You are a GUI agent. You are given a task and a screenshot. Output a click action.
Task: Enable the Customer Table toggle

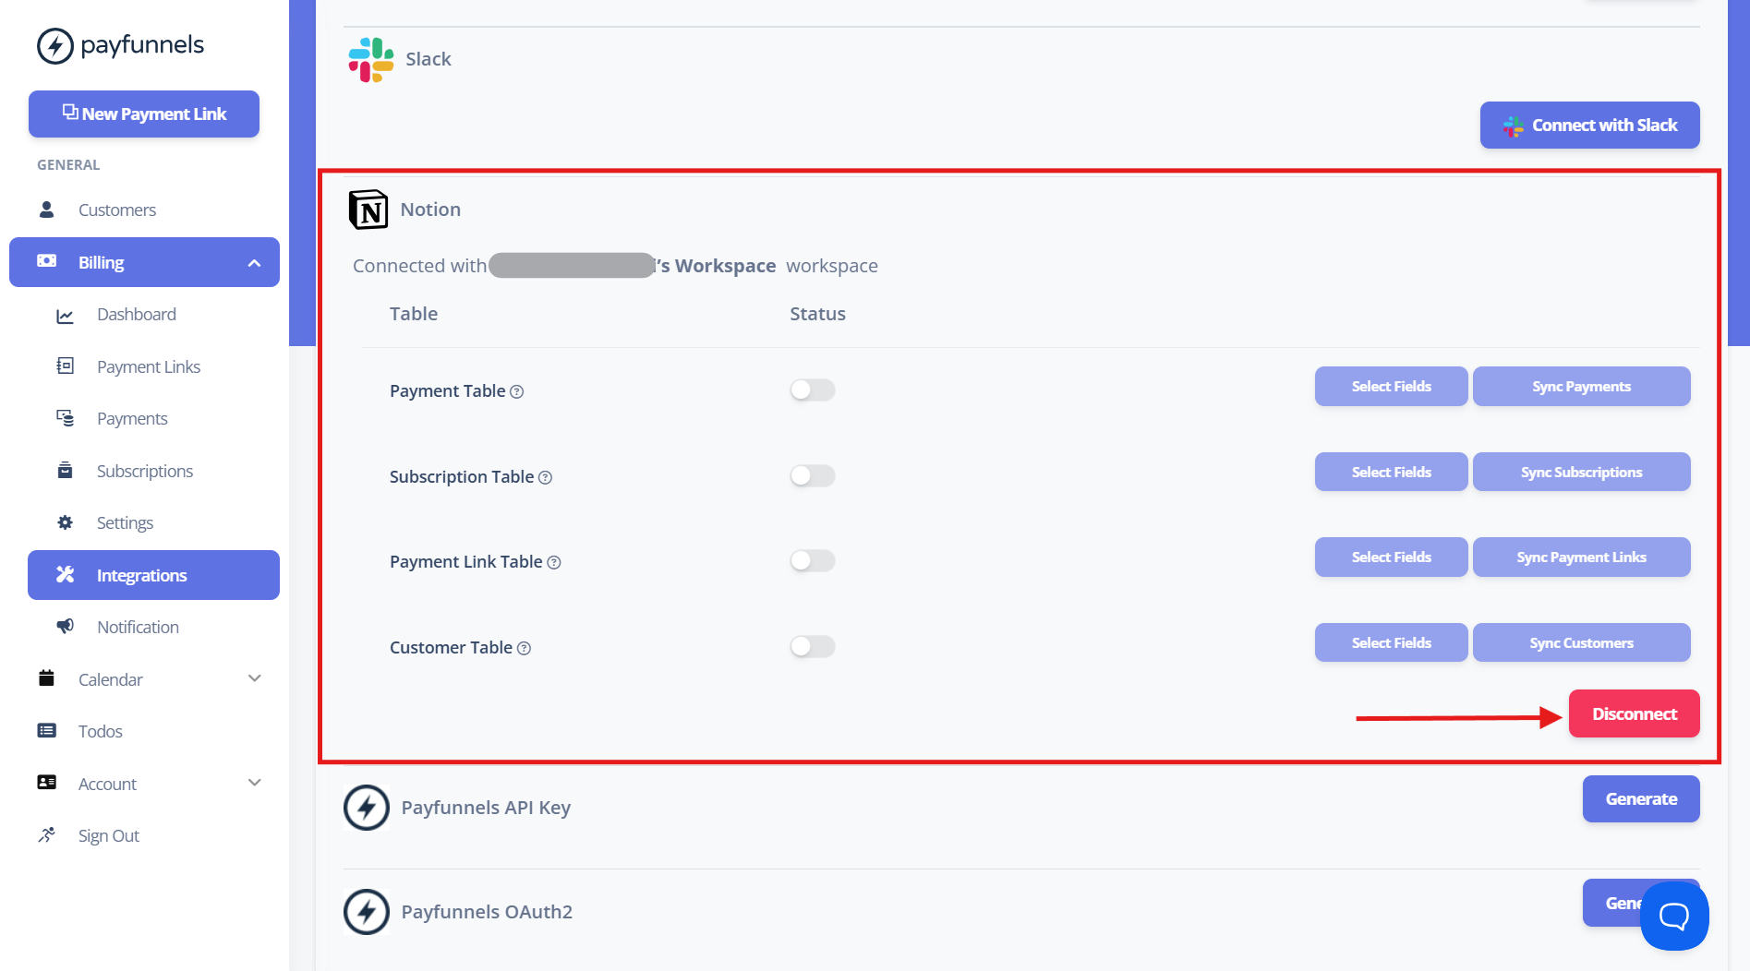(813, 646)
